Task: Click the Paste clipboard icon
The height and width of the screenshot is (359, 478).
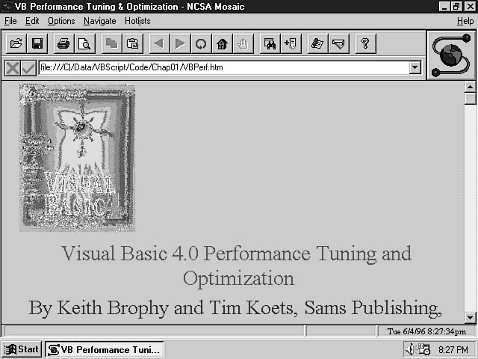Action: [x=132, y=44]
